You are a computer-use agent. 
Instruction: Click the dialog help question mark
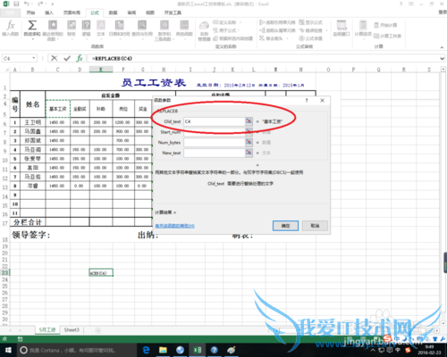click(x=307, y=100)
